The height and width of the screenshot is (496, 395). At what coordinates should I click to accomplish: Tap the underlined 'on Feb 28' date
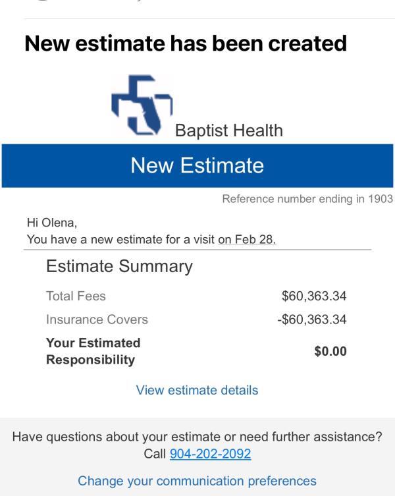[x=247, y=239]
